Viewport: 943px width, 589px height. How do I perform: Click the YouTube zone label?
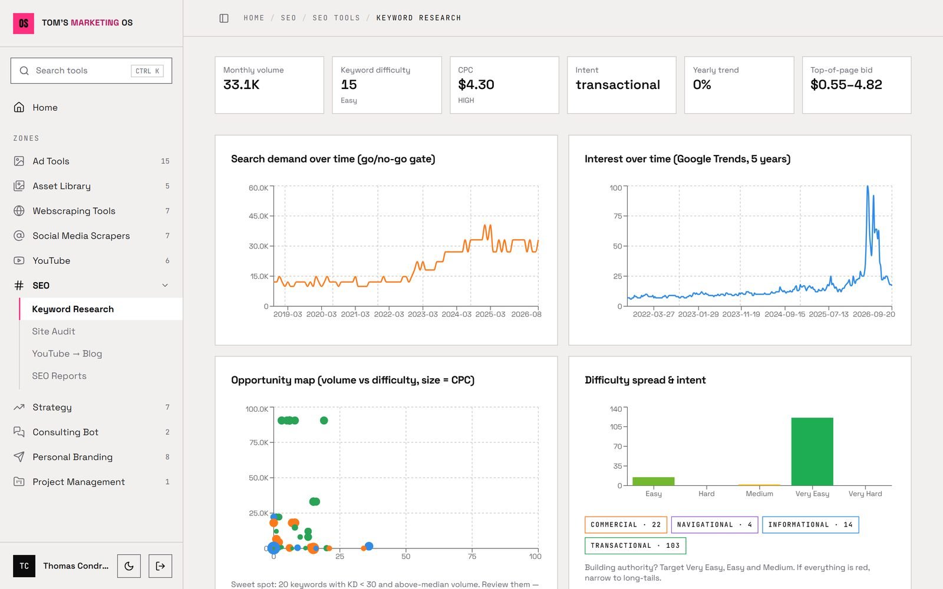[x=51, y=260]
